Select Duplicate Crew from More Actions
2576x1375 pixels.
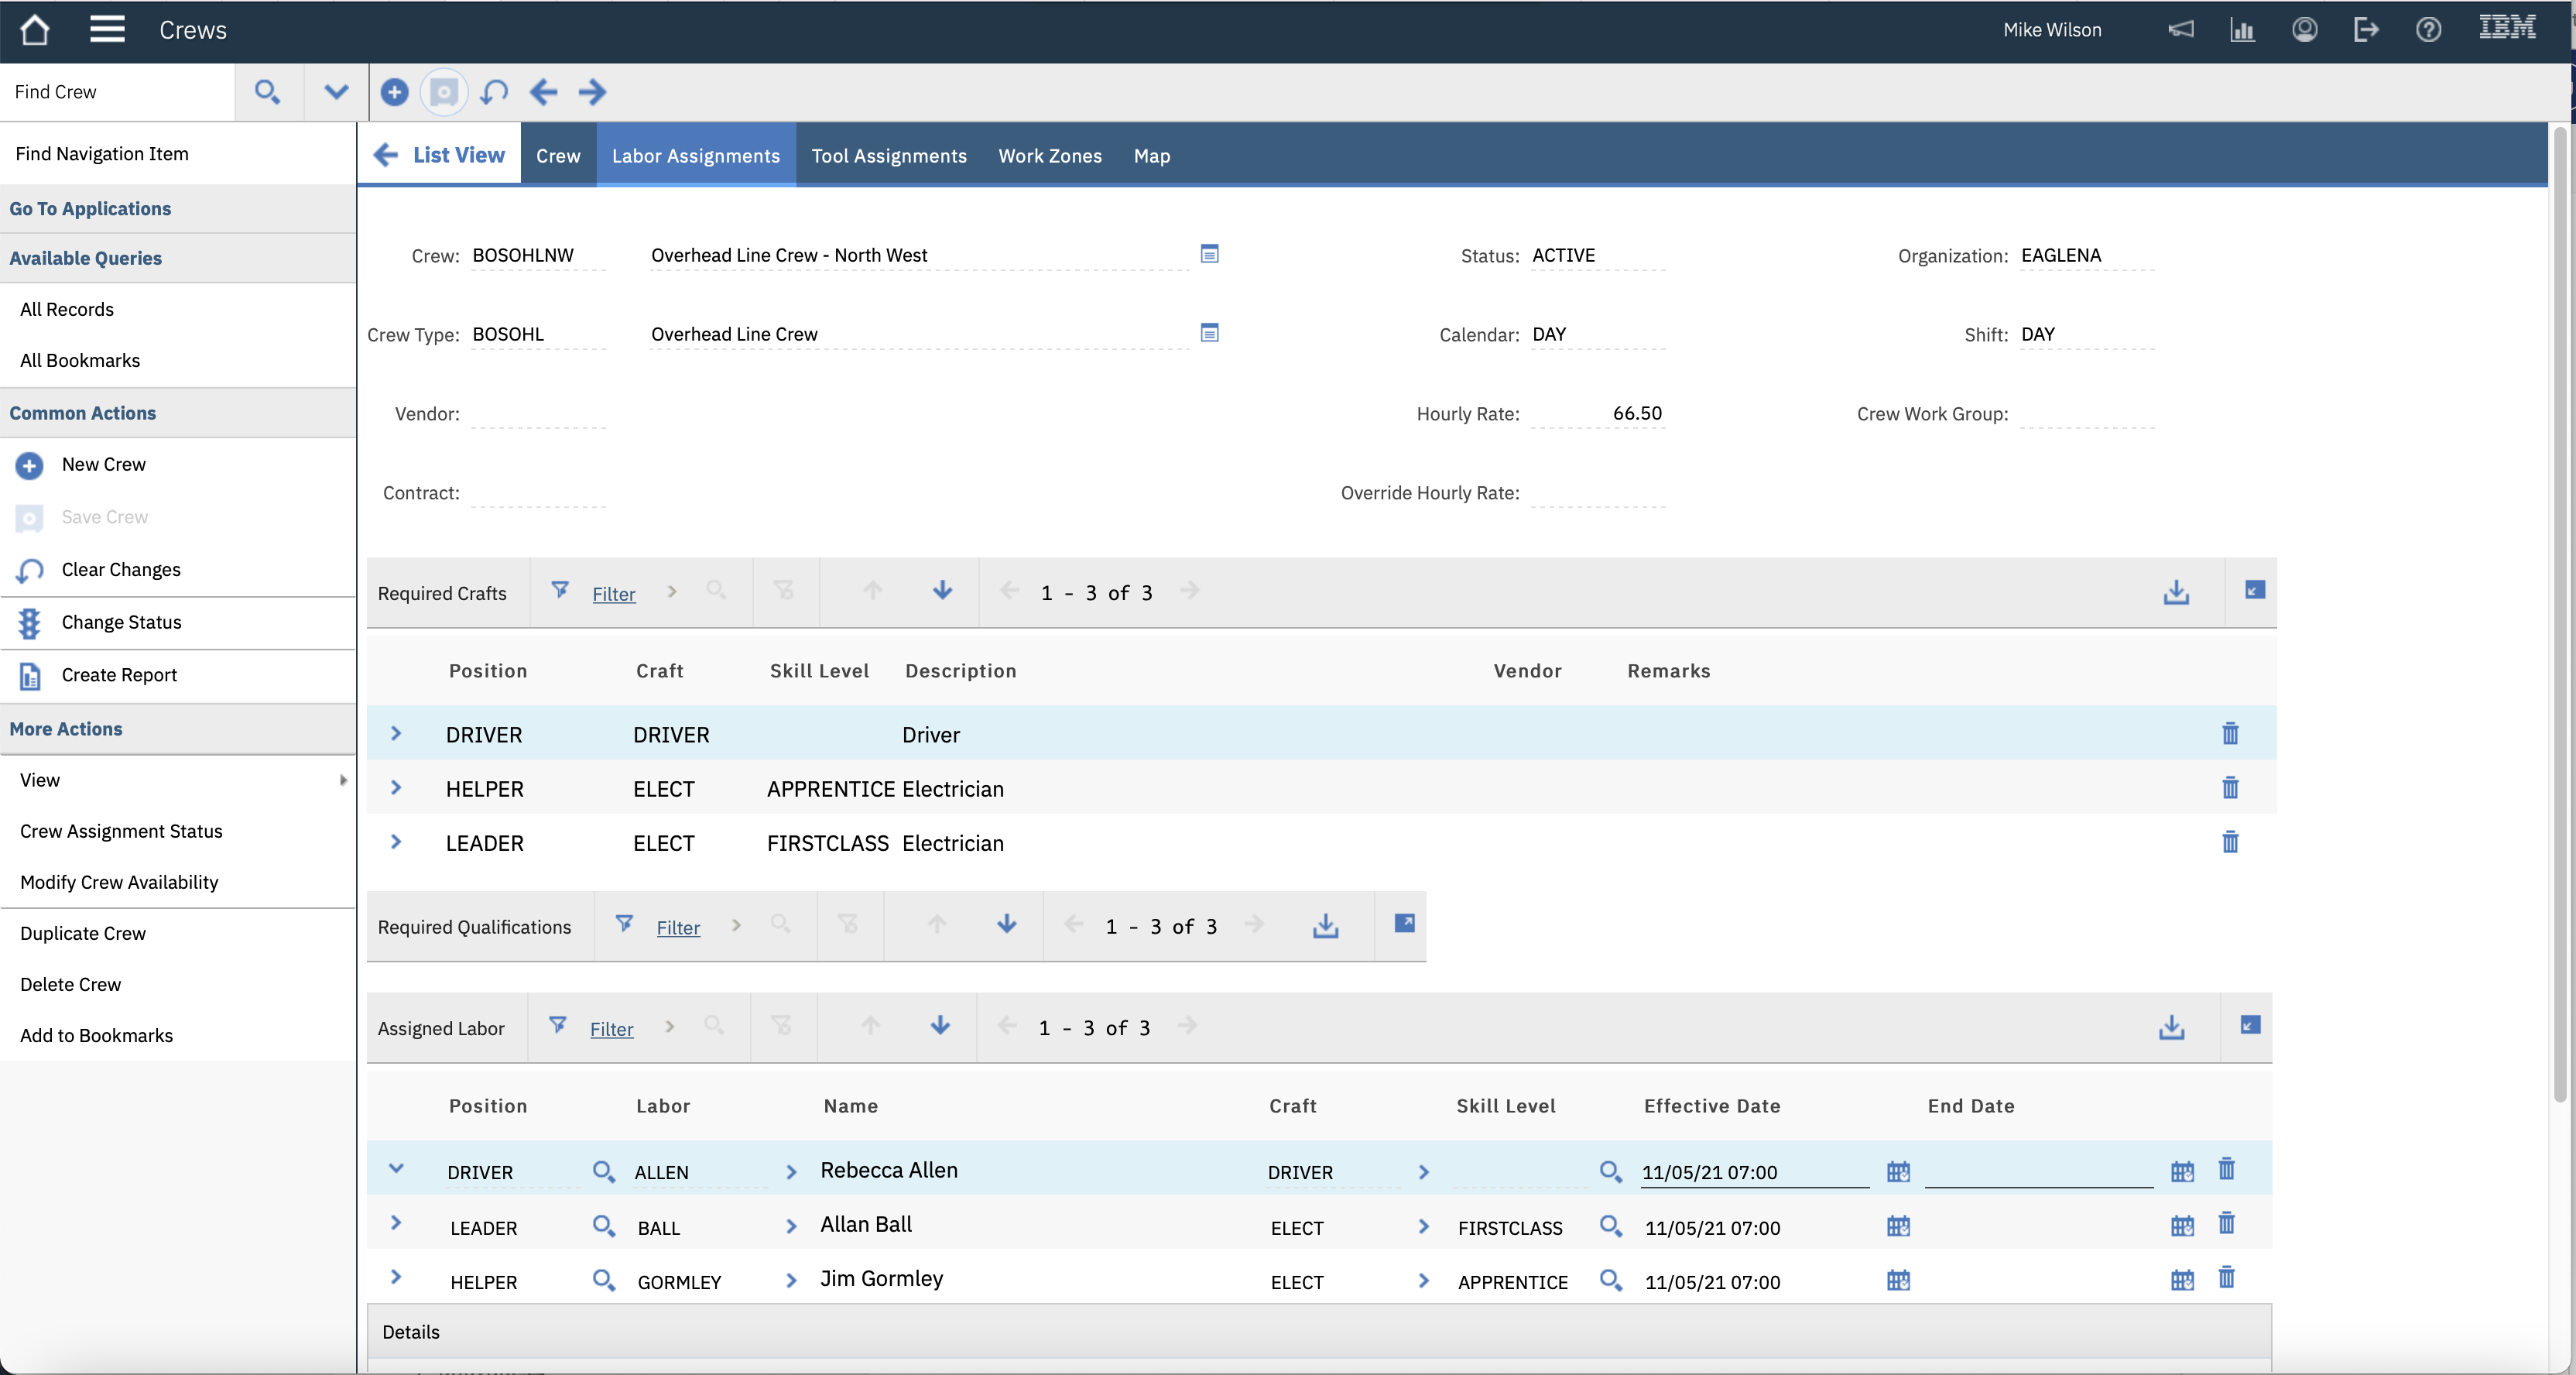(x=83, y=933)
